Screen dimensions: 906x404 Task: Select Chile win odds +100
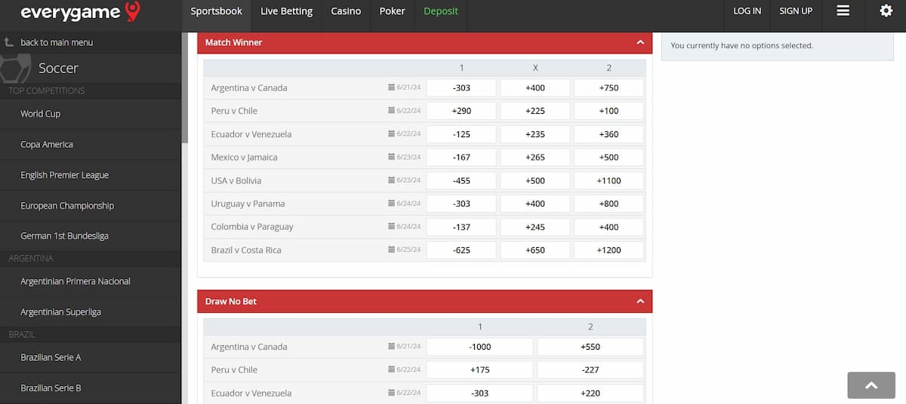pyautogui.click(x=609, y=111)
